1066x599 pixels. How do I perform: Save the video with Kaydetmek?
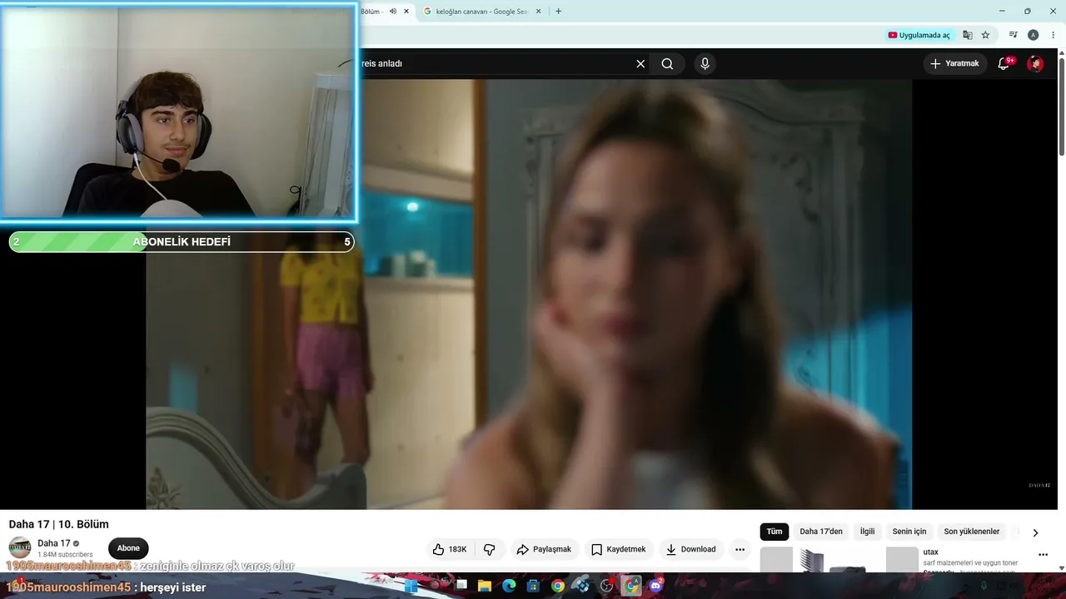(x=619, y=549)
